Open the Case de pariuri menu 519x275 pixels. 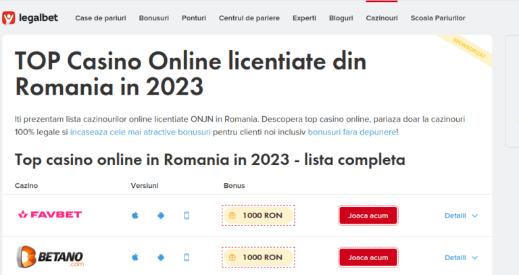(101, 18)
